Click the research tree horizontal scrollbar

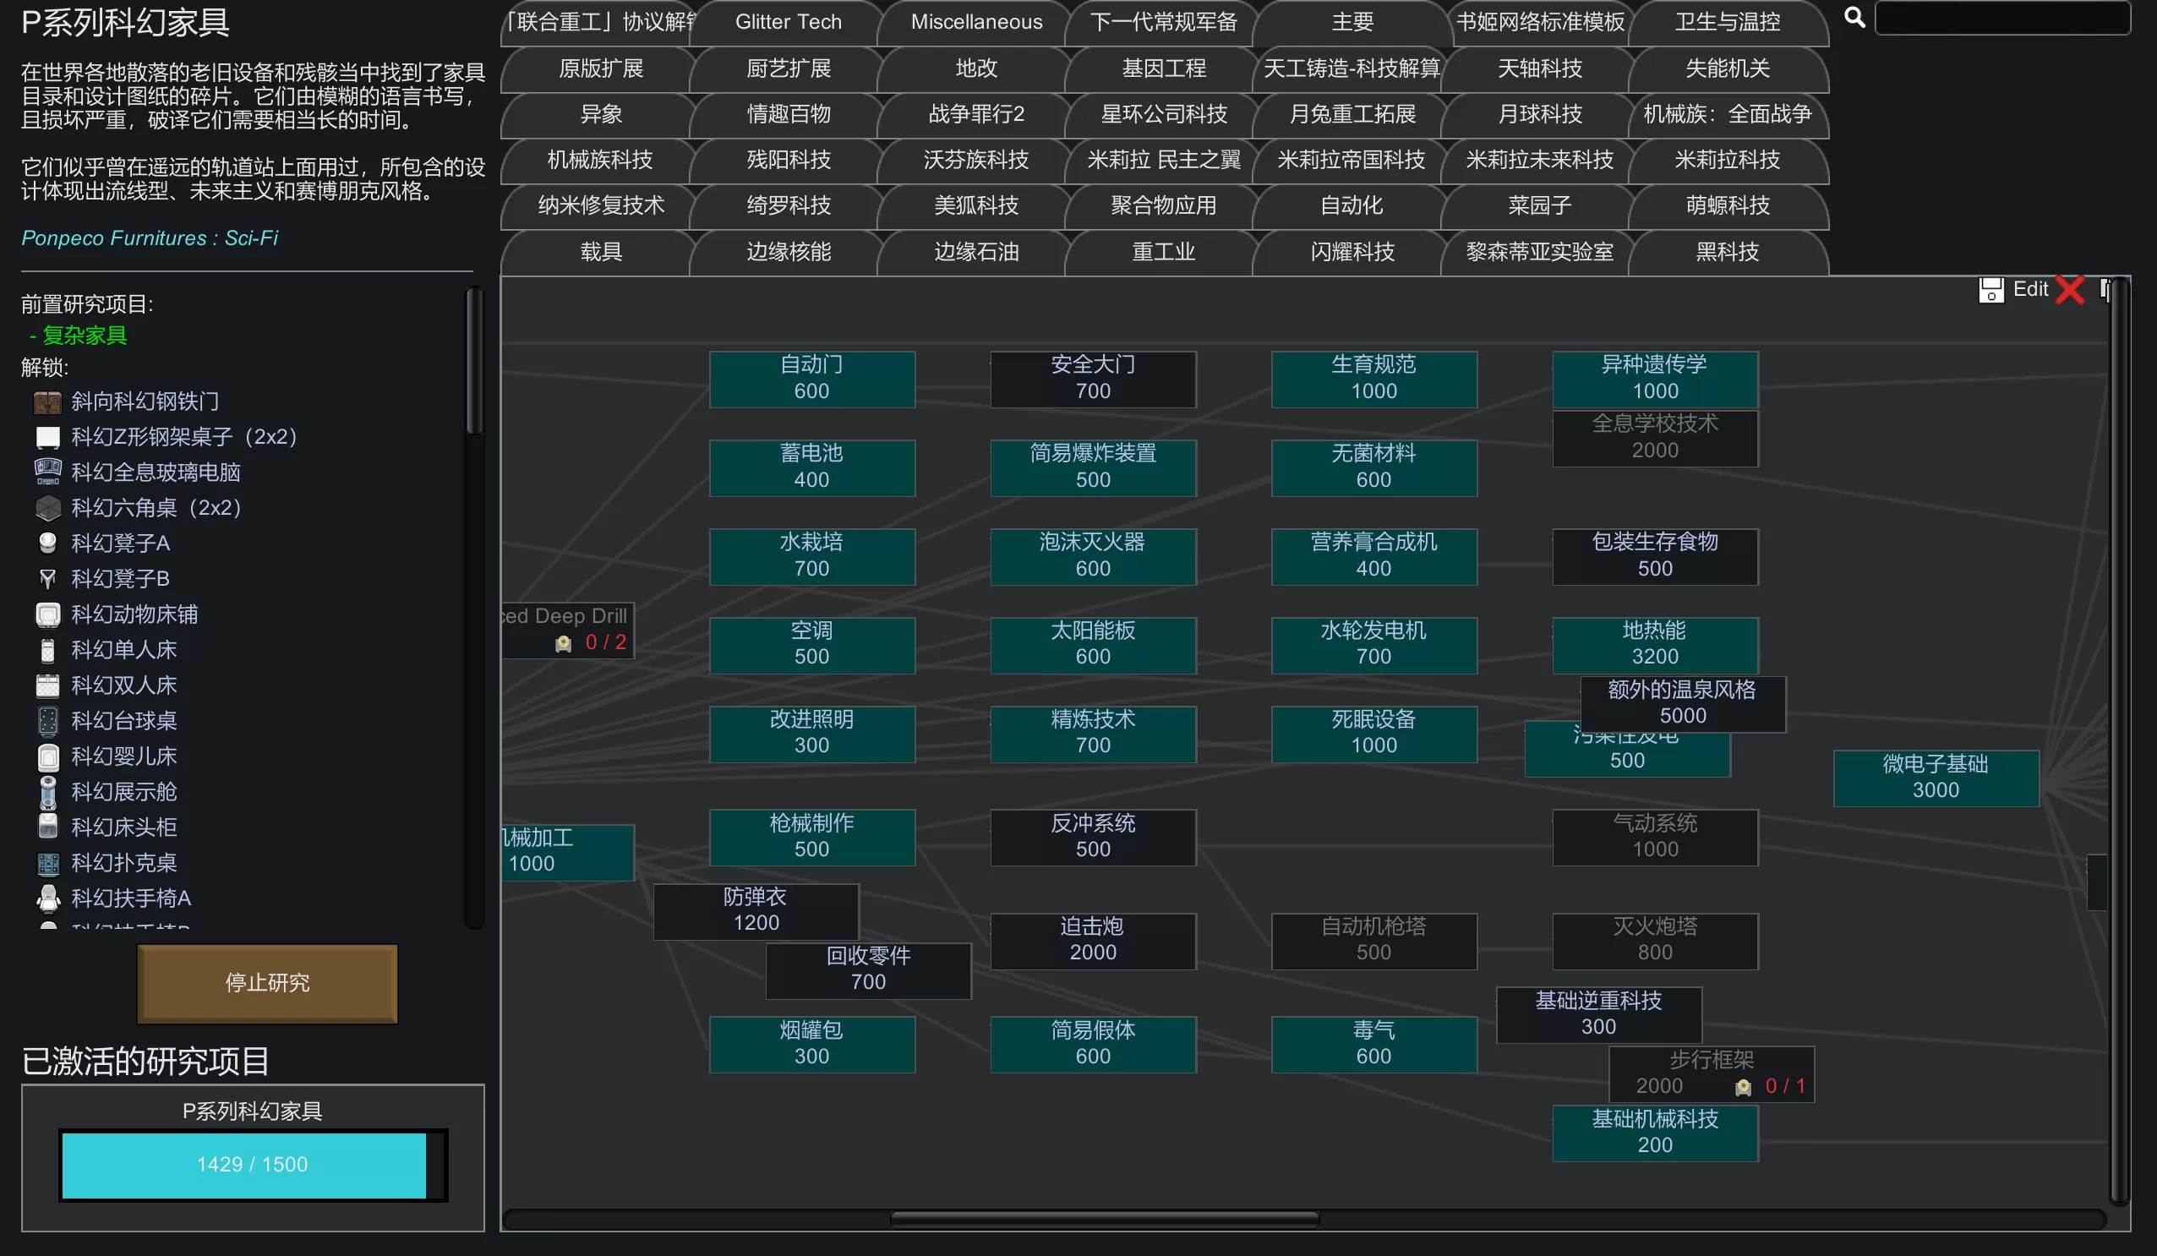click(1104, 1218)
